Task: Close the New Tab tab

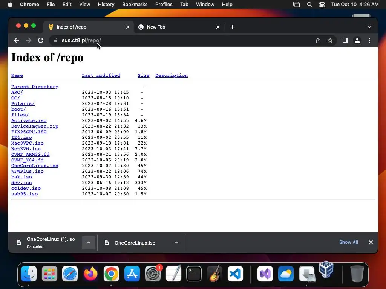Action: tap(218, 27)
